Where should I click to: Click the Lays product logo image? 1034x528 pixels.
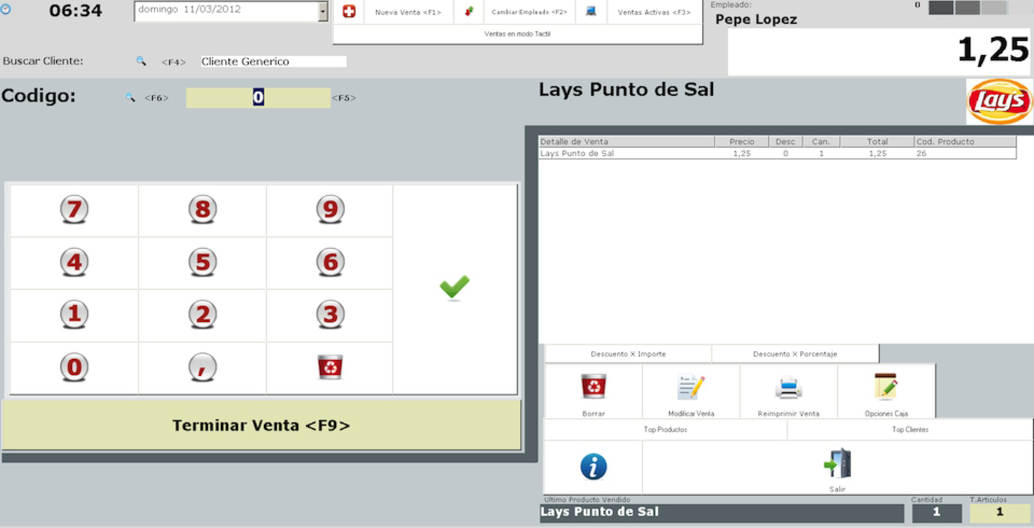[x=999, y=102]
